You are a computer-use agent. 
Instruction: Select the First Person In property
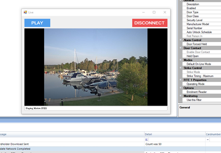(x=202, y=36)
